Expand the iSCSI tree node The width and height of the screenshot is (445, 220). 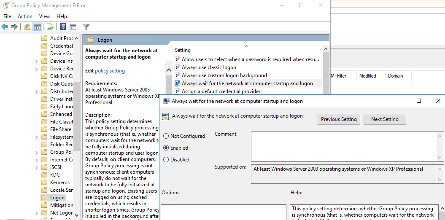(x=36, y=168)
